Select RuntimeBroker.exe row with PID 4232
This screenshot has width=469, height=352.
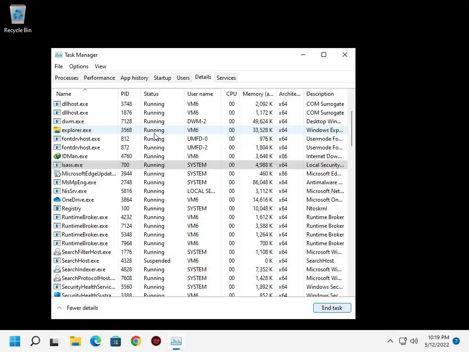[200, 217]
